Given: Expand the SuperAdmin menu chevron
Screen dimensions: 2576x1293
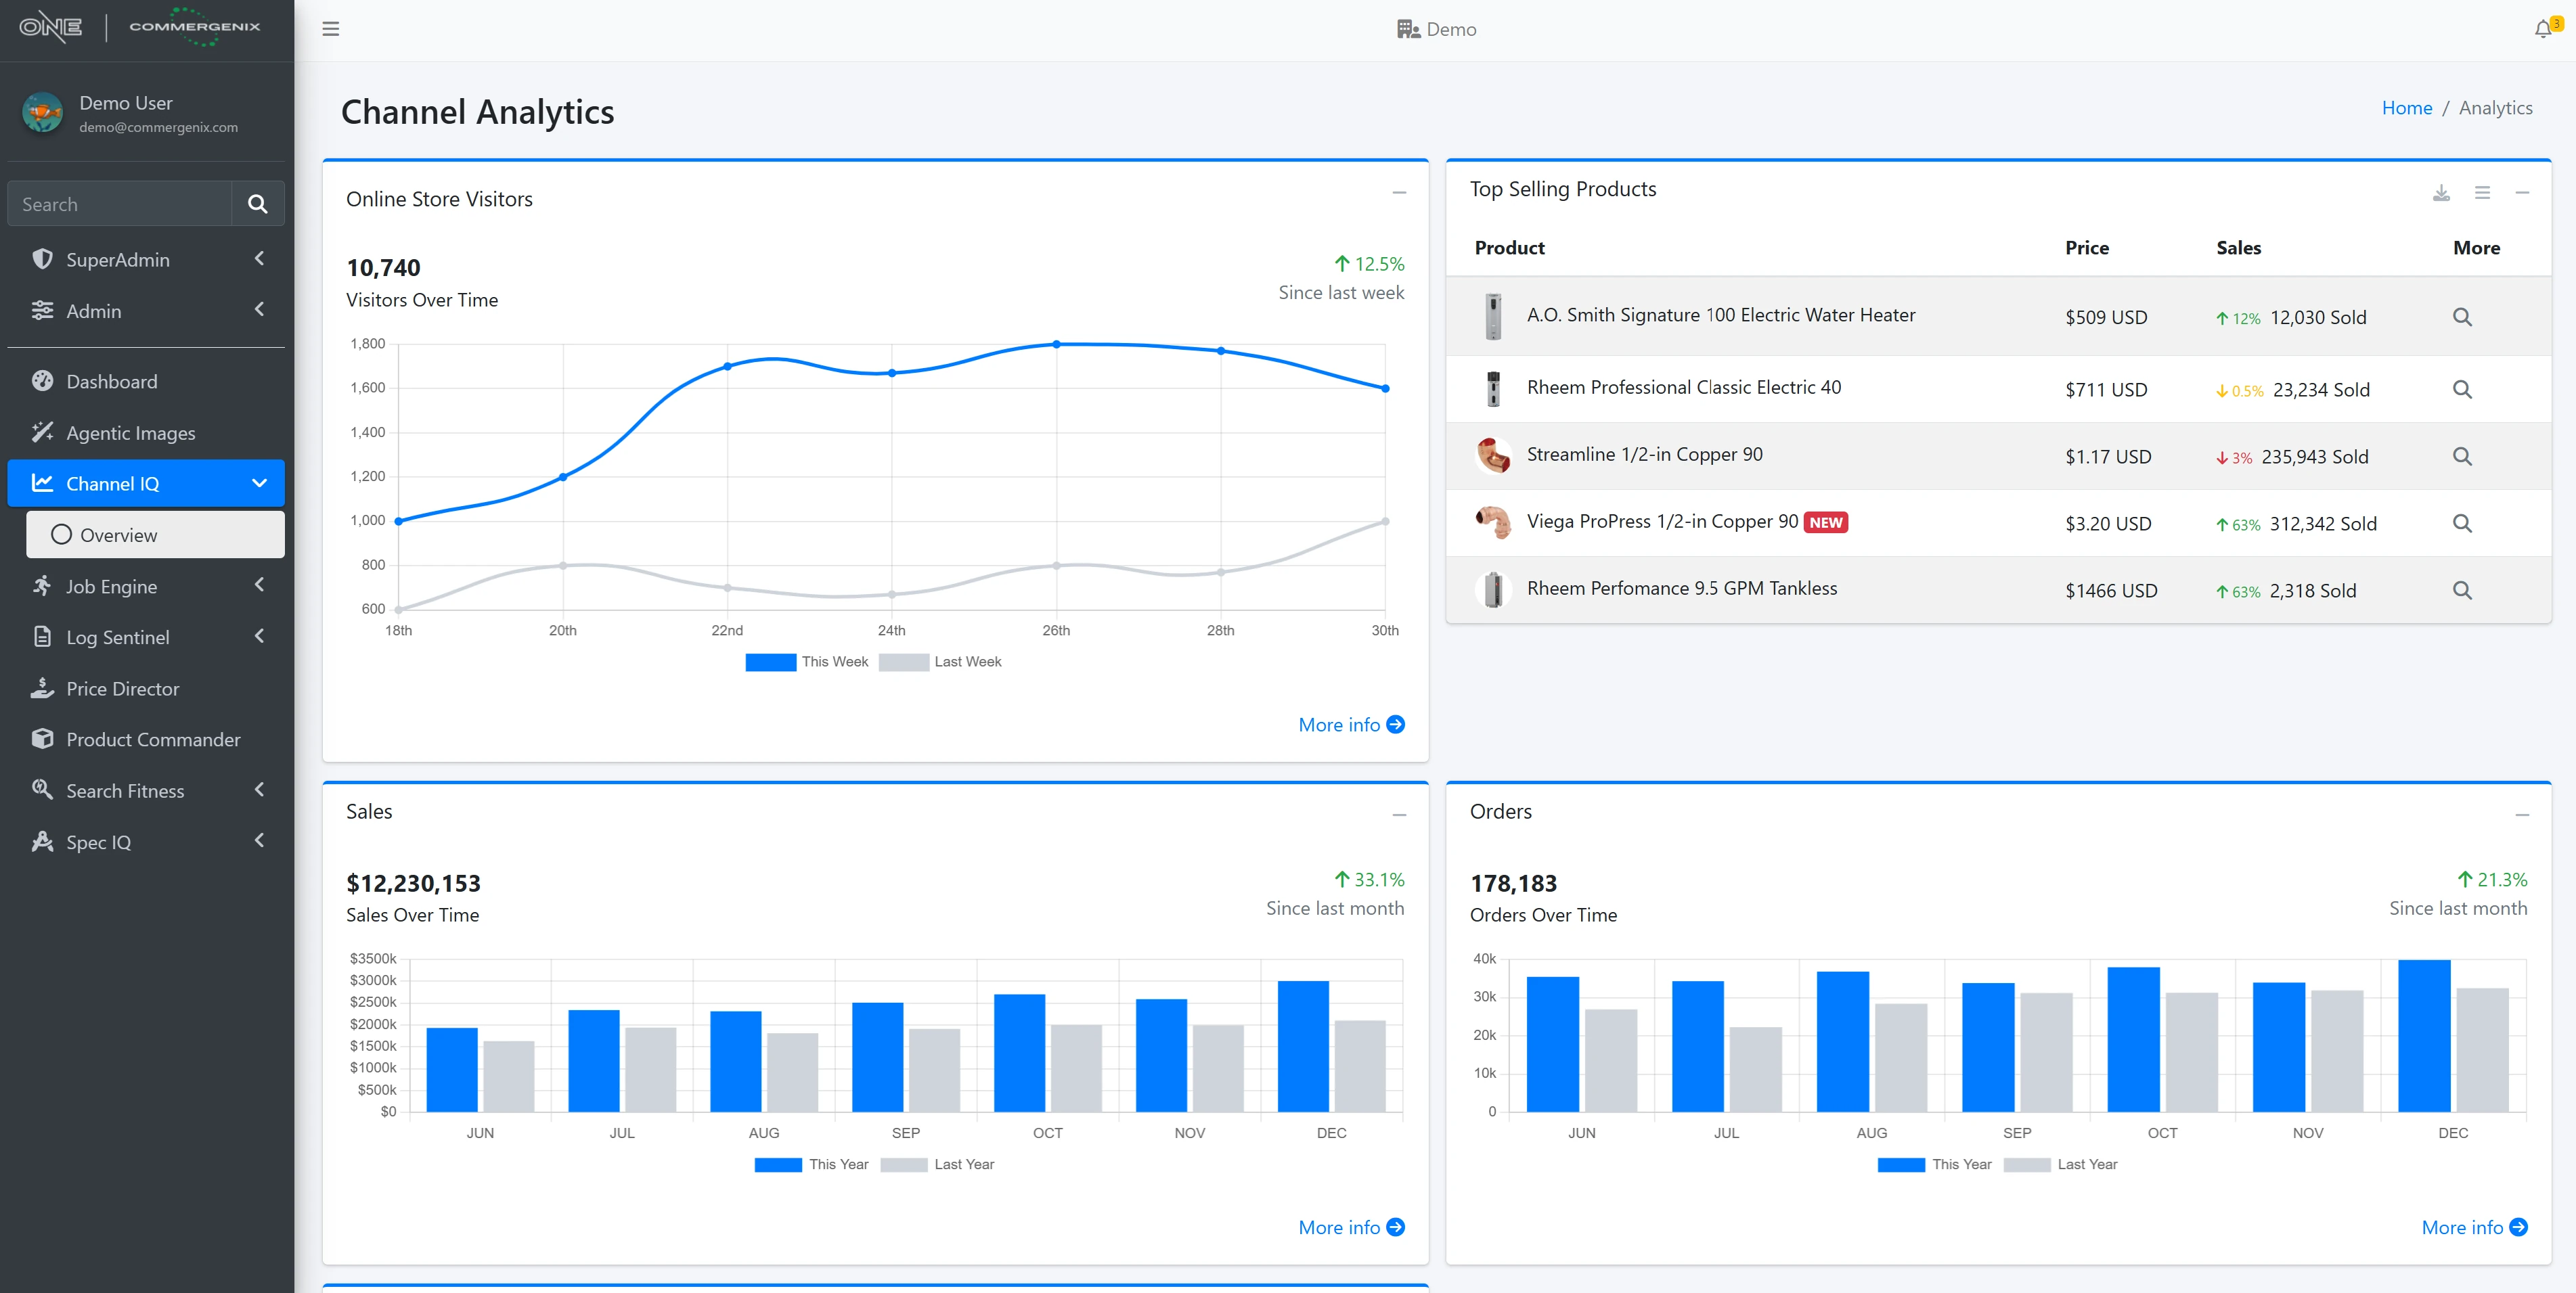Looking at the screenshot, I should [x=259, y=259].
